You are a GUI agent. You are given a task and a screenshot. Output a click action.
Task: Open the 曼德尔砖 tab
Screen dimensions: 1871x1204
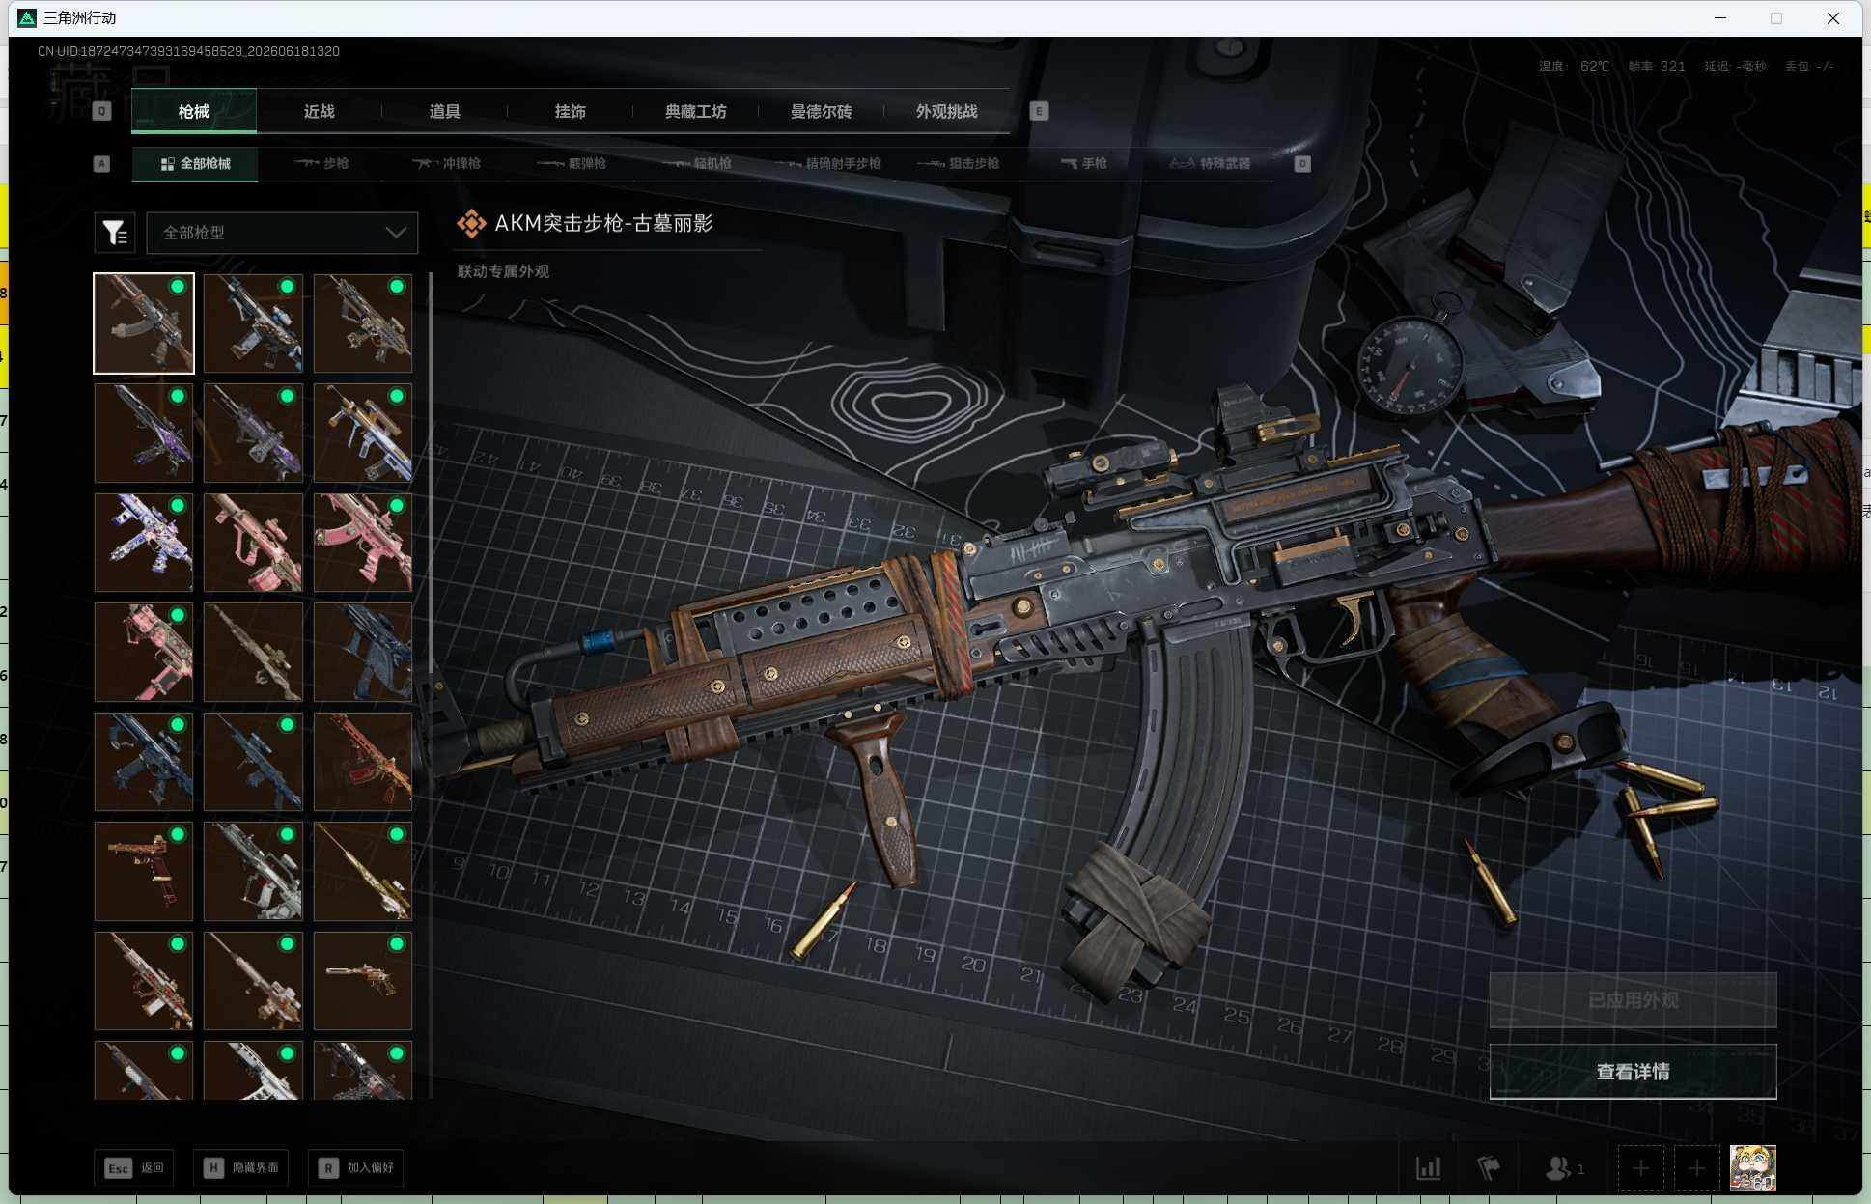pos(821,111)
